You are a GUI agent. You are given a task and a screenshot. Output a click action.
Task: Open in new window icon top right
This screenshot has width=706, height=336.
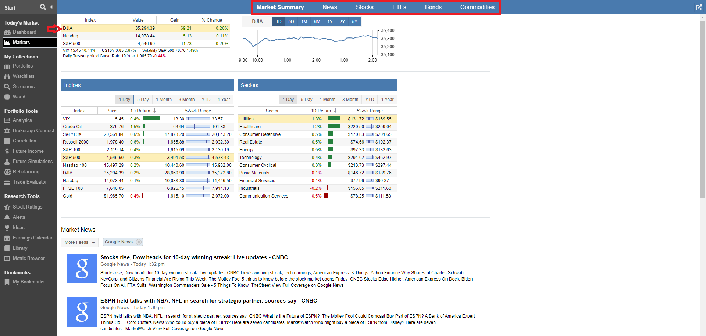coord(699,7)
